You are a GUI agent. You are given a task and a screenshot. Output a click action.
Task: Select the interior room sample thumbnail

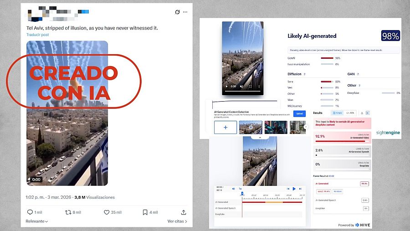pyautogui.click(x=297, y=128)
